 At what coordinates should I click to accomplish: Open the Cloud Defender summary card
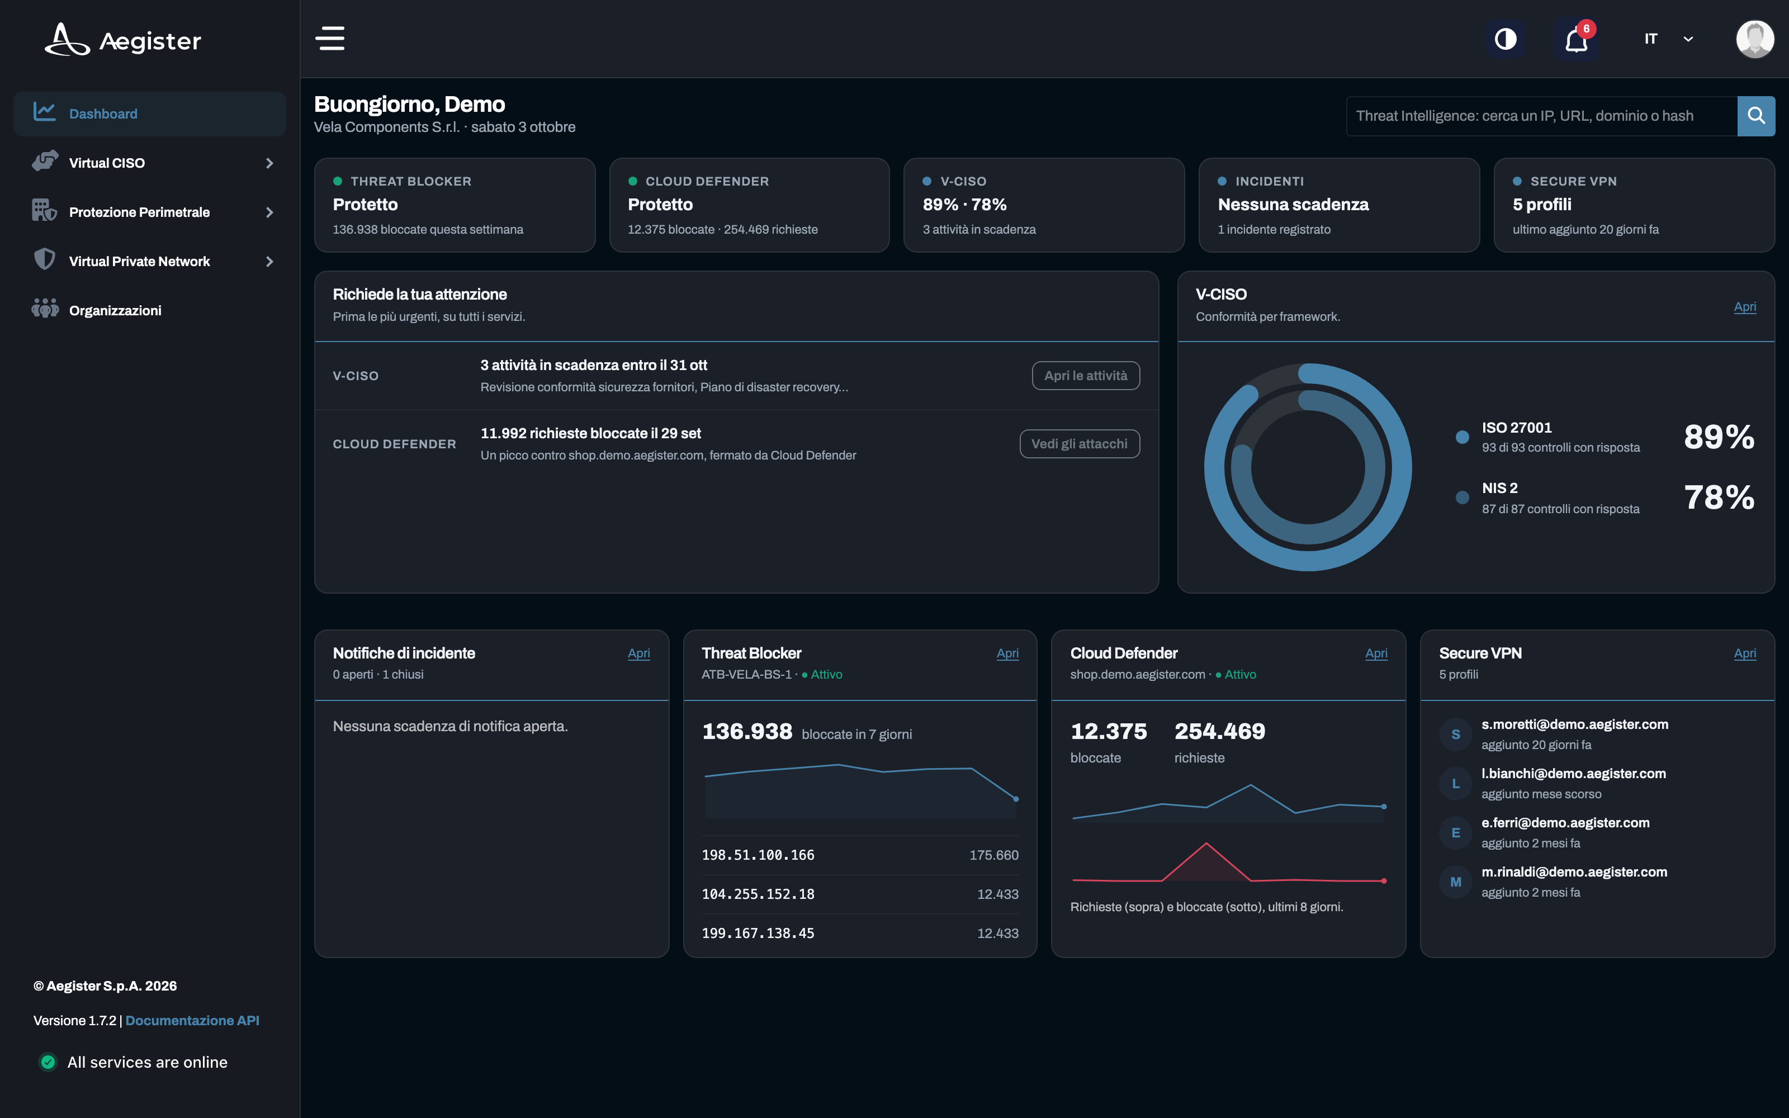point(749,205)
